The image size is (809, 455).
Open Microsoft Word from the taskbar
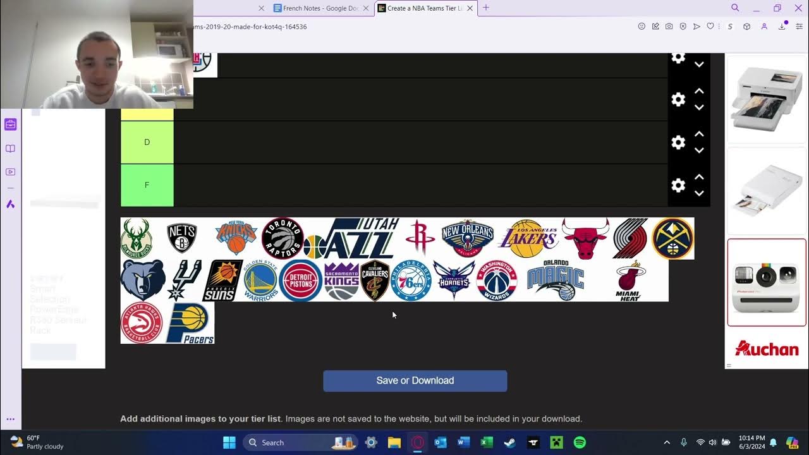pos(463,442)
